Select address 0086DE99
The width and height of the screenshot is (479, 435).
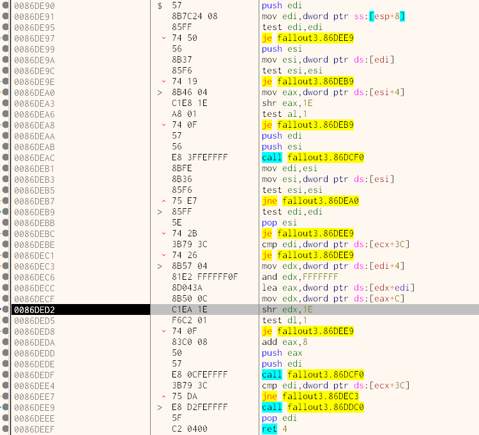click(34, 49)
